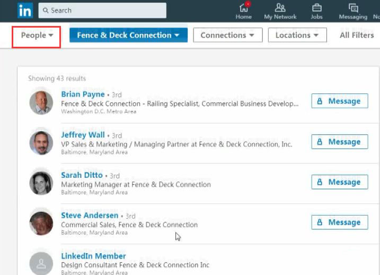The width and height of the screenshot is (380, 275).
Task: Click Brian Payne's Railing Specialist headline text
Action: (x=180, y=104)
